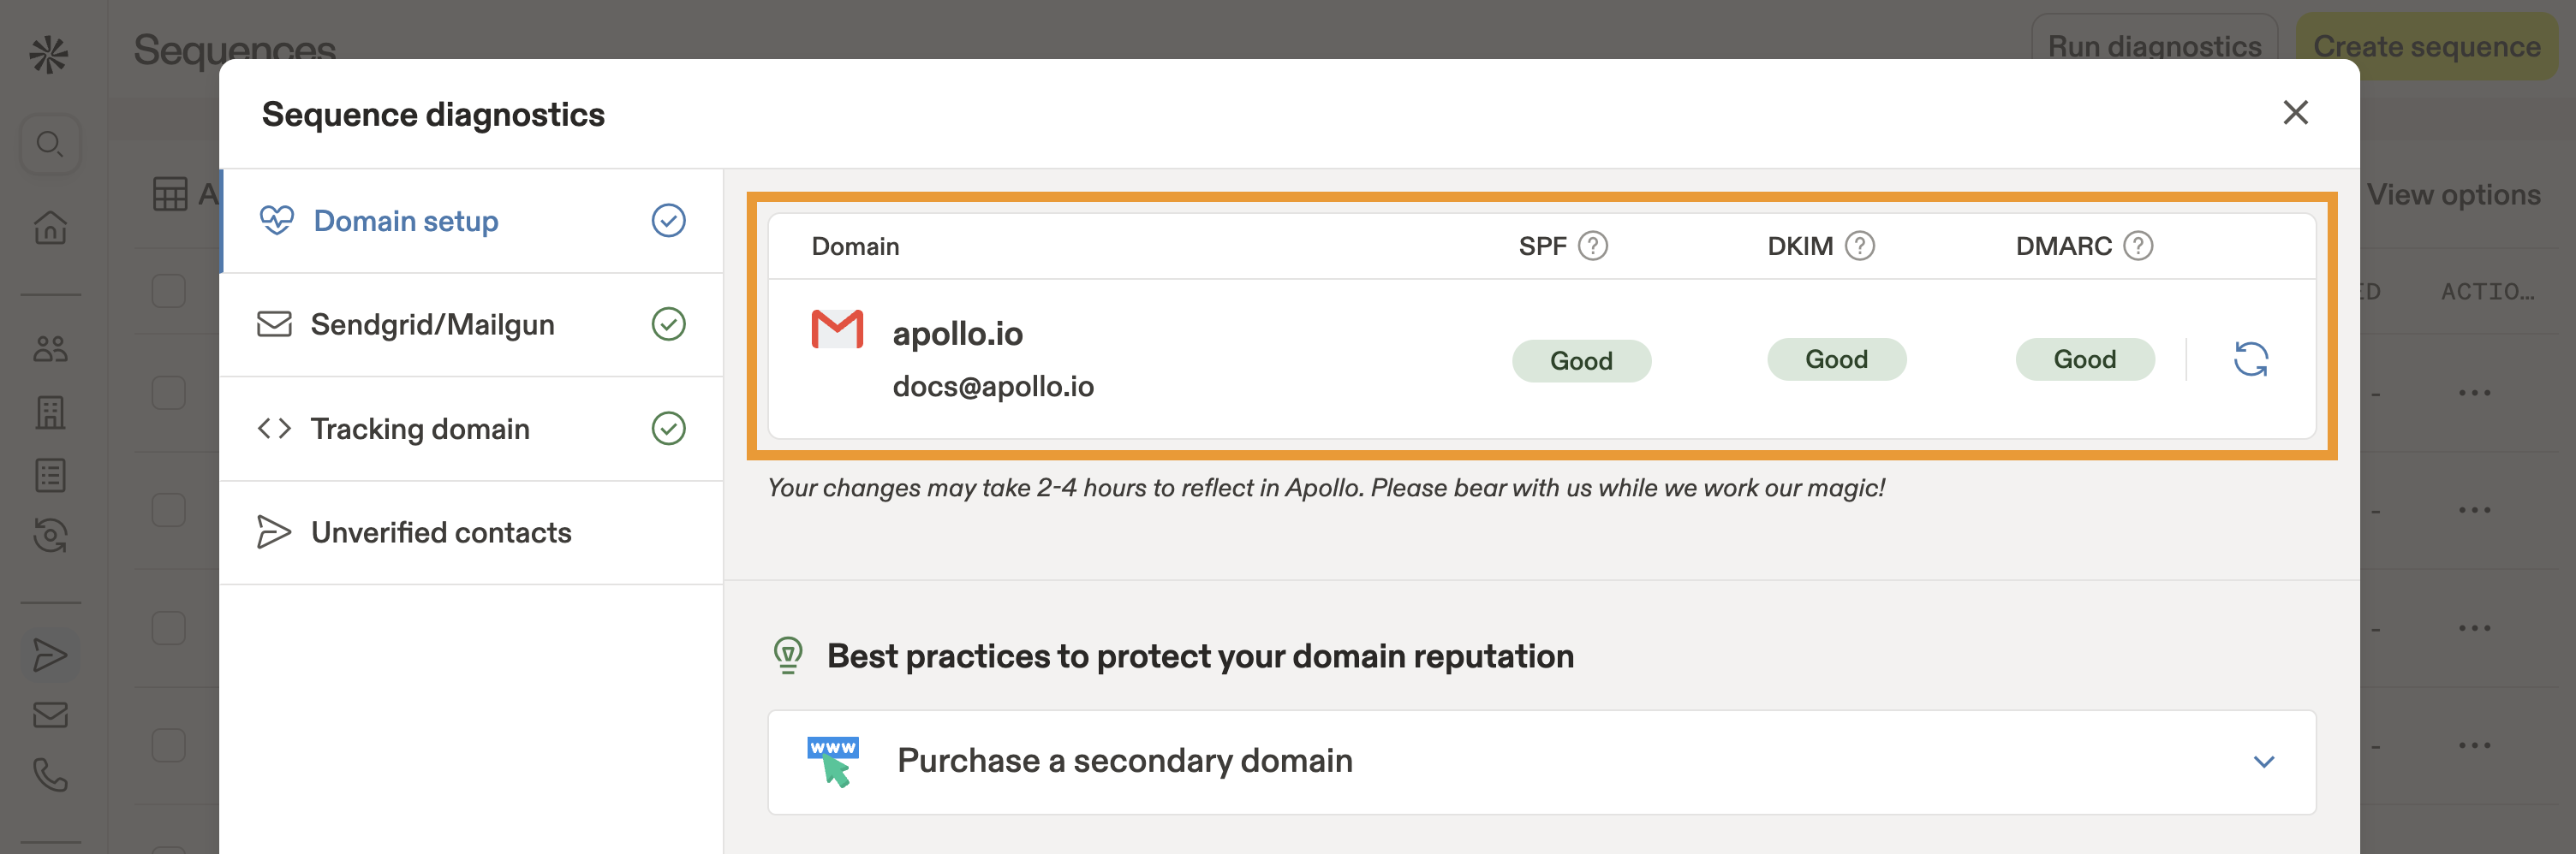Click the Run diagnostics button
Image resolution: width=2576 pixels, height=854 pixels.
click(2154, 46)
